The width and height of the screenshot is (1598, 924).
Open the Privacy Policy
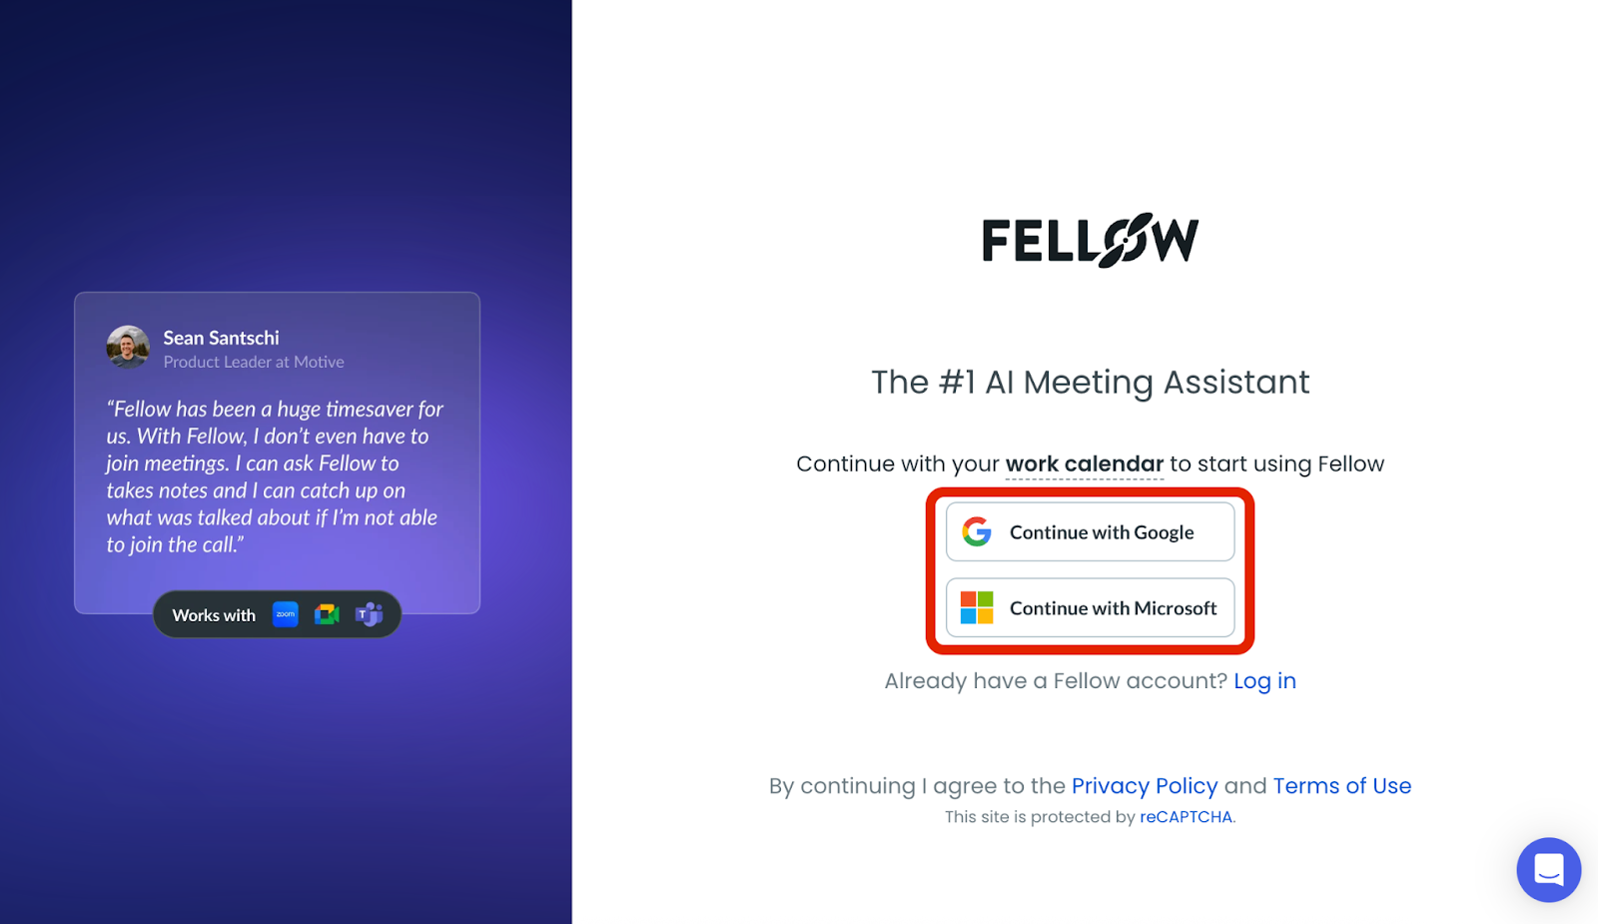[1144, 786]
